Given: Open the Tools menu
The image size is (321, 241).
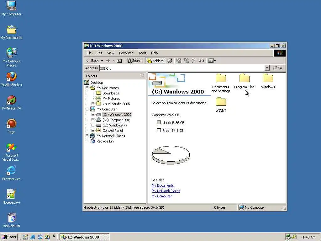Looking at the screenshot, I should tap(142, 53).
